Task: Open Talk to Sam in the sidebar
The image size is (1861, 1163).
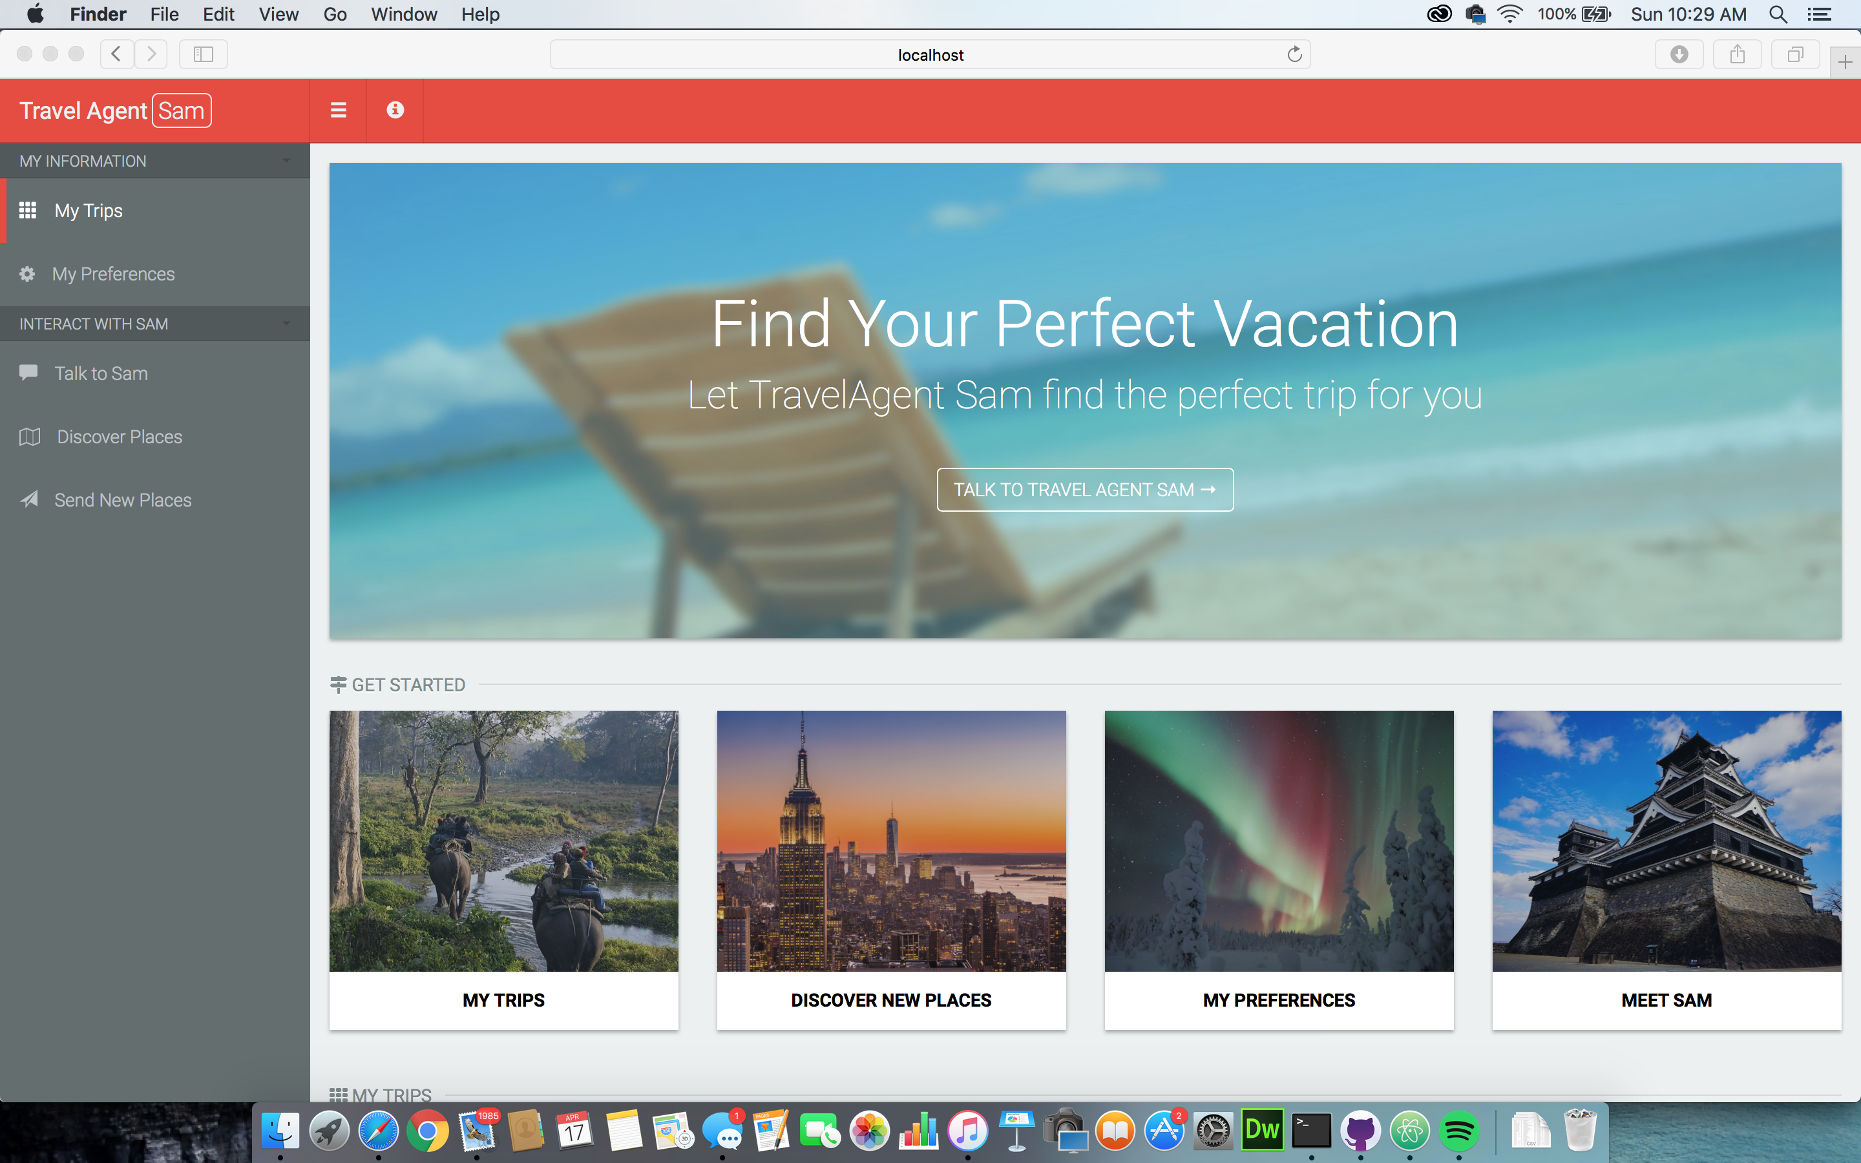Action: tap(101, 373)
